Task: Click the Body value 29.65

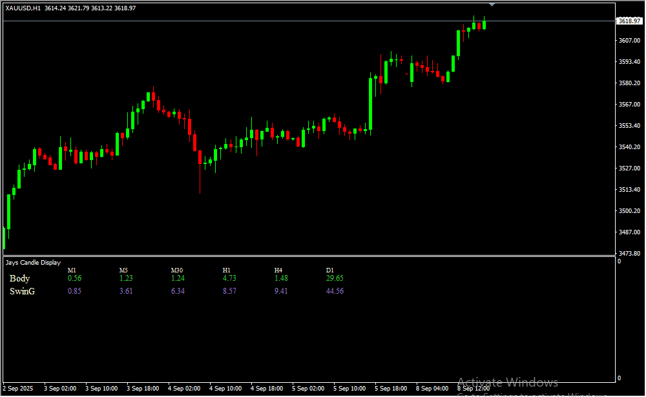Action: coord(335,278)
